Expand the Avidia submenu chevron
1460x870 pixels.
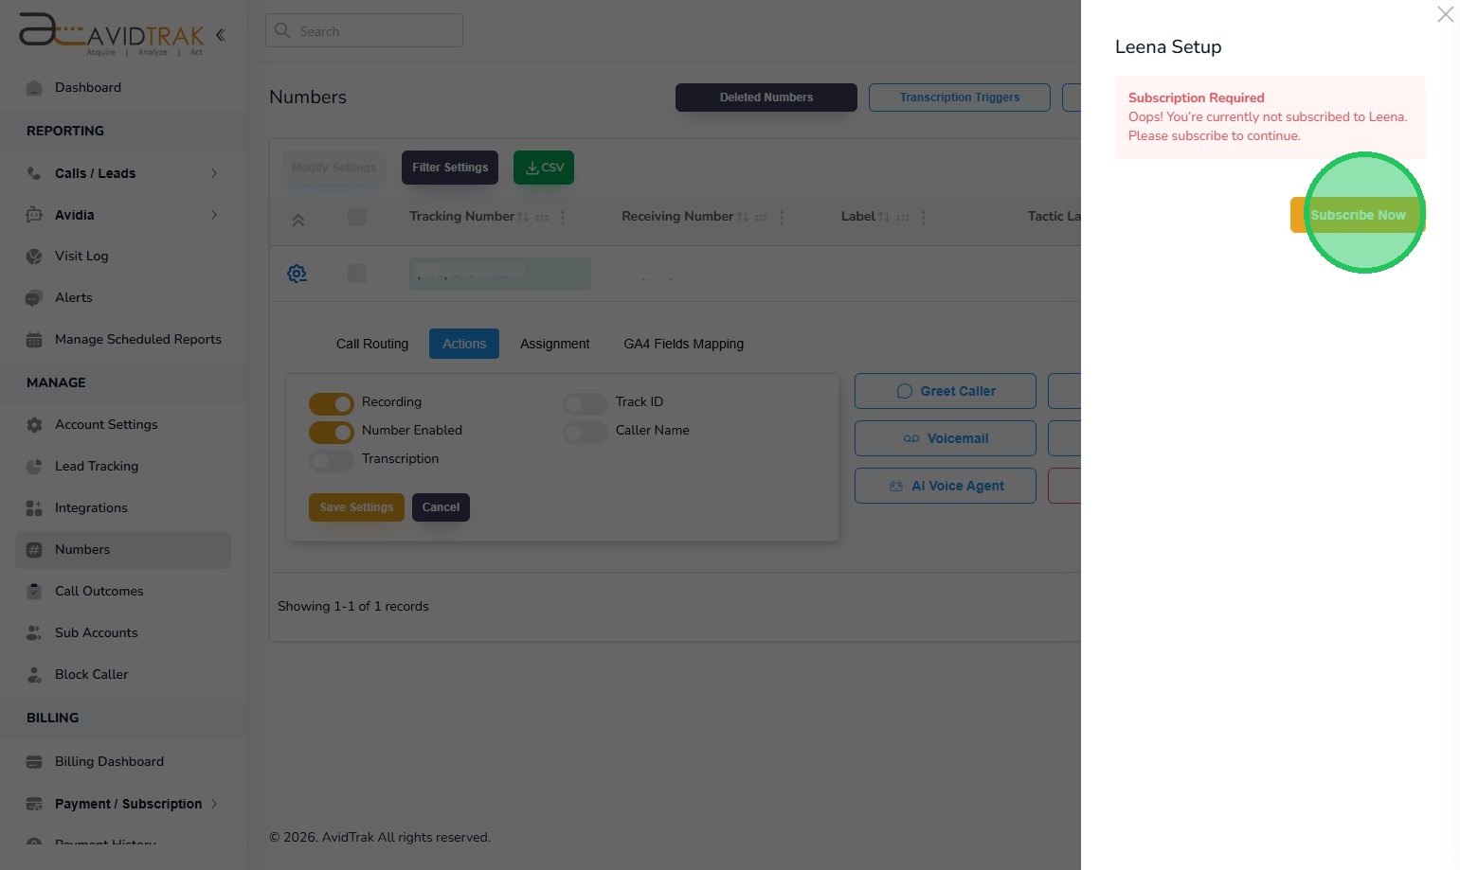(x=214, y=215)
